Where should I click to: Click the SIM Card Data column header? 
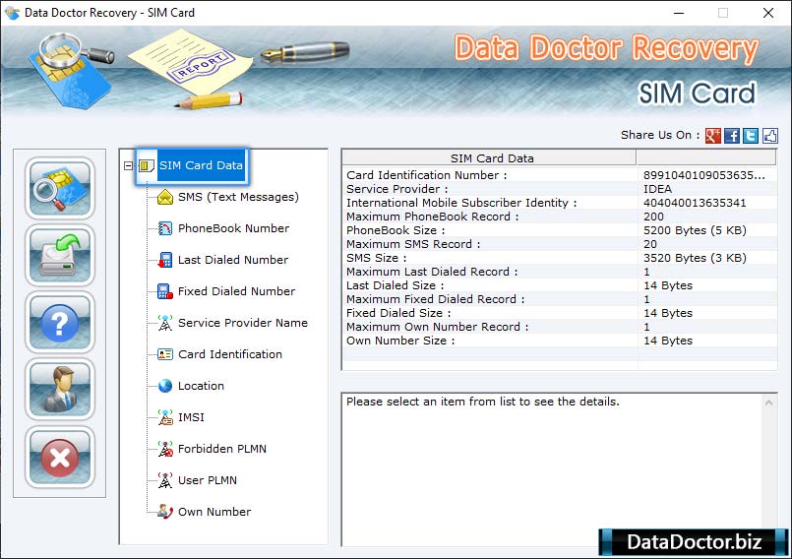coord(491,157)
